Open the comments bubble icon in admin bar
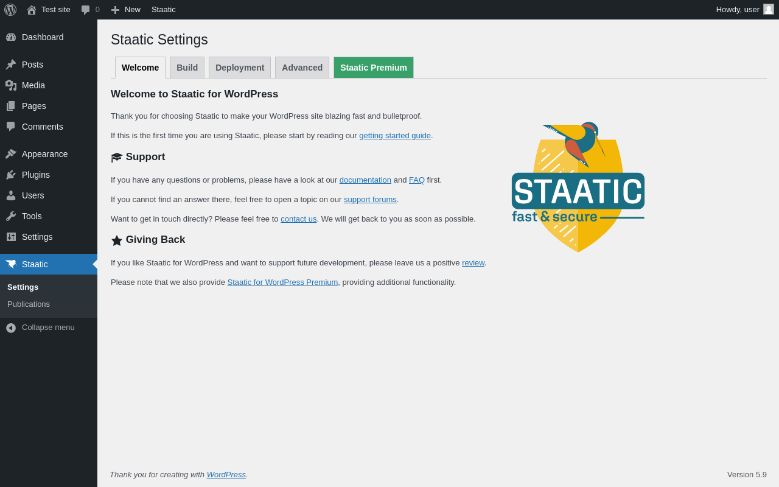This screenshot has height=487, width=779. coord(86,10)
